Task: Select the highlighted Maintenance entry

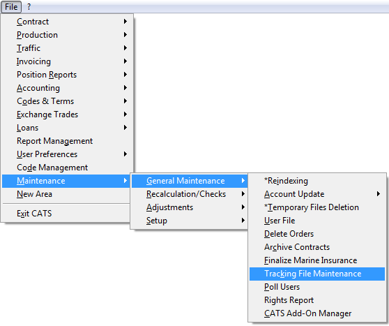Action: click(66, 181)
